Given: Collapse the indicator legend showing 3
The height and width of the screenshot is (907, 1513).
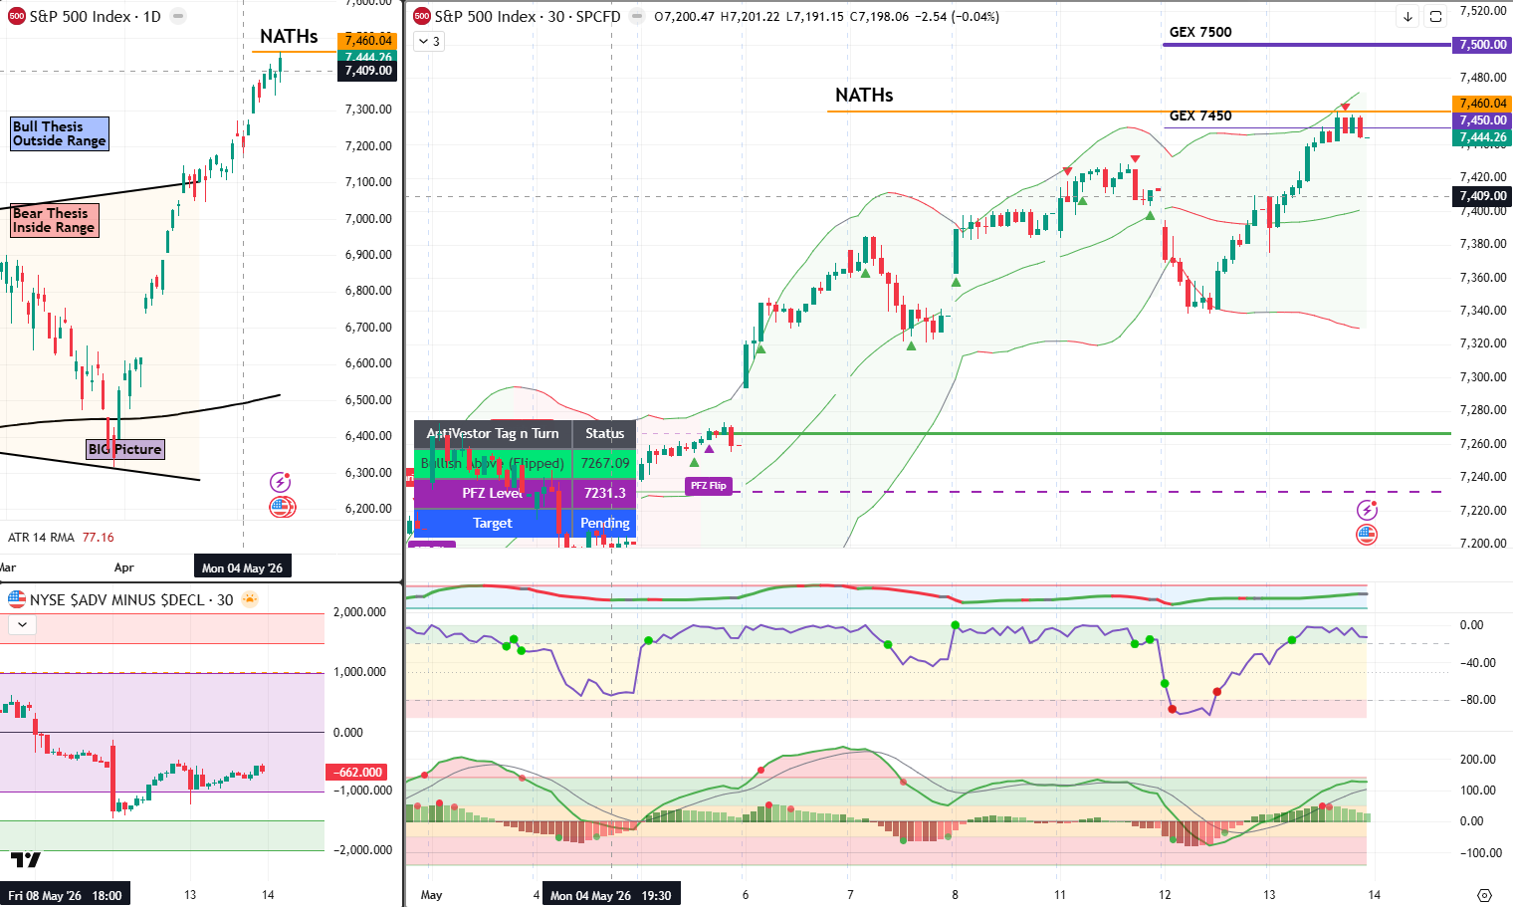Looking at the screenshot, I should point(429,41).
